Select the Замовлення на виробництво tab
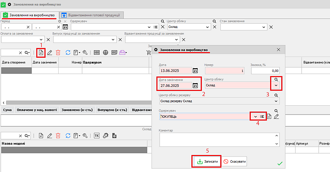 pyautogui.click(x=29, y=15)
